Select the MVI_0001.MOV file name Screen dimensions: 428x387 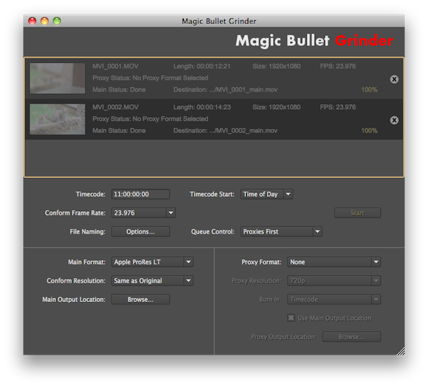point(115,66)
